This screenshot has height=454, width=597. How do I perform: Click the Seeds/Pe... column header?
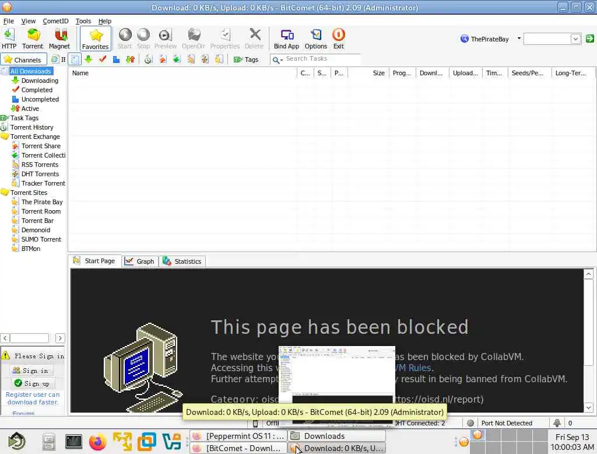529,73
